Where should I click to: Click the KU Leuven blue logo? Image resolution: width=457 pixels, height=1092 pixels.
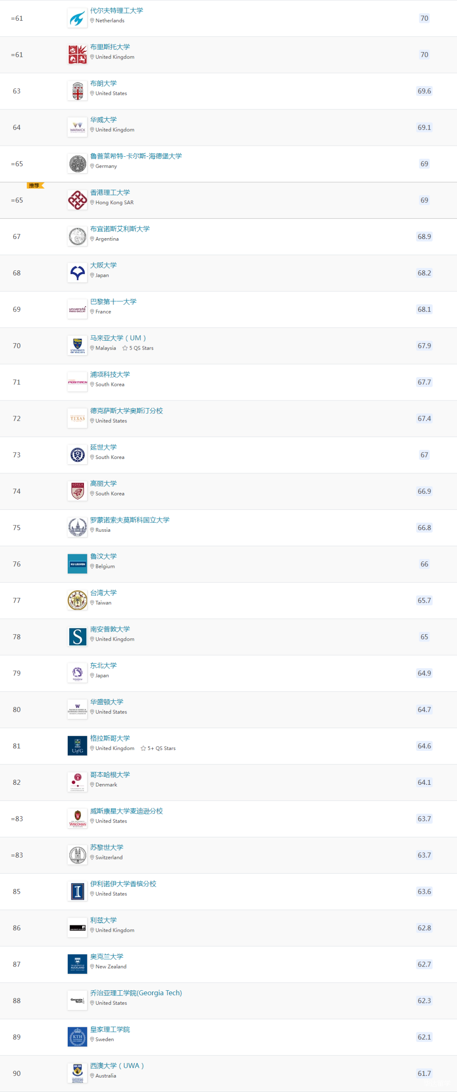(77, 564)
